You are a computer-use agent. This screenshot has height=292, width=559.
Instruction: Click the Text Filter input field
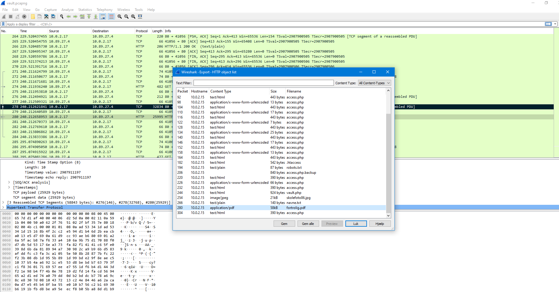tap(264, 83)
